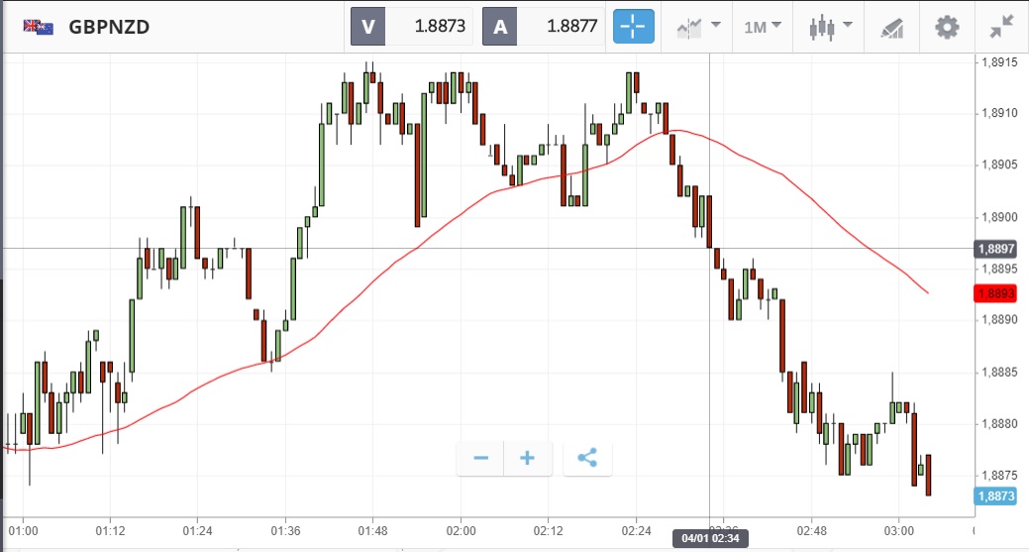This screenshot has height=552, width=1029.
Task: Share the GBPNZD chart
Action: pos(587,458)
